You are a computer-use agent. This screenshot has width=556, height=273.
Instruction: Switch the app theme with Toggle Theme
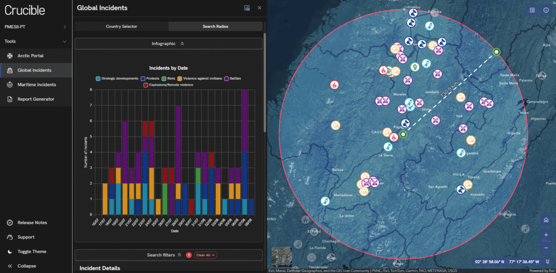31,251
